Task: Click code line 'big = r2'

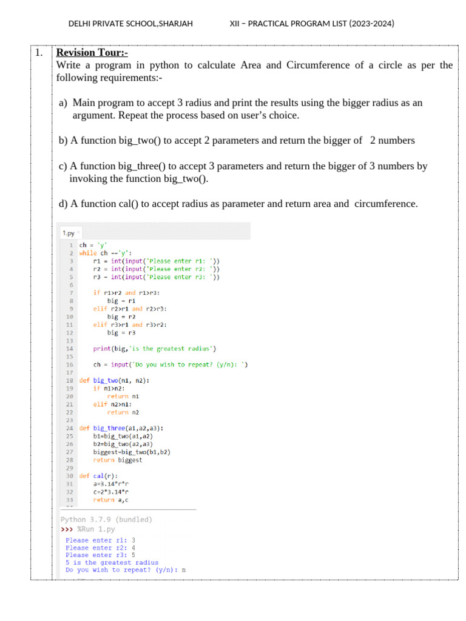Action: click(x=121, y=317)
